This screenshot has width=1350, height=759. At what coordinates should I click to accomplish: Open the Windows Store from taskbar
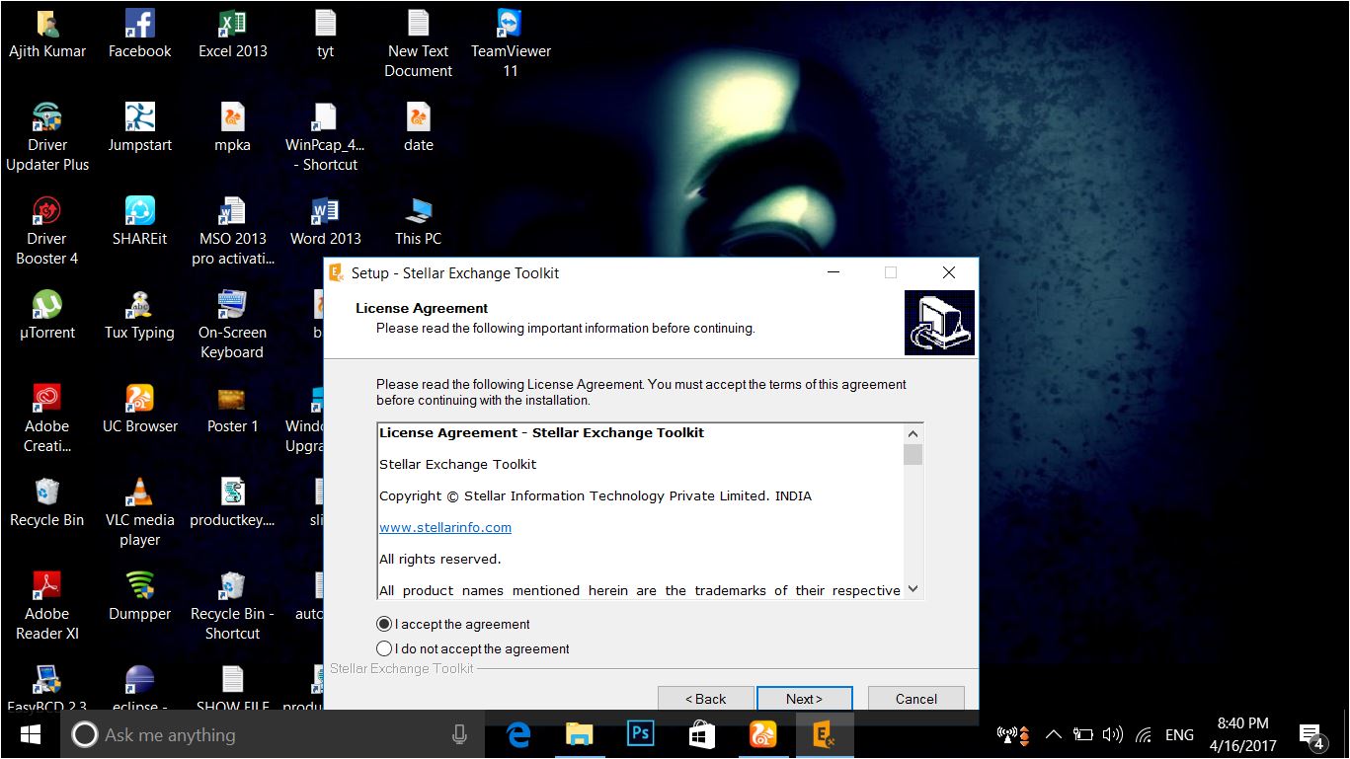(702, 734)
